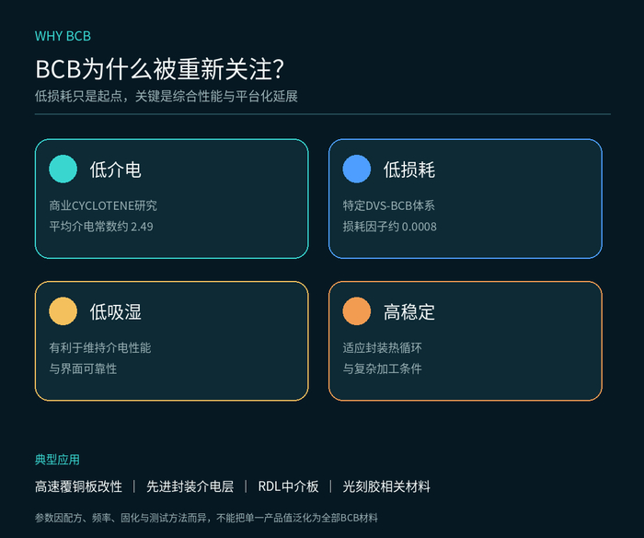Click the teal circle icon beside 低介电
Viewport: 644px width, 538px height.
(63, 169)
